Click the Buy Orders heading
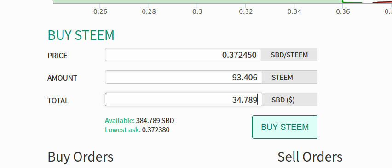 coord(81,157)
